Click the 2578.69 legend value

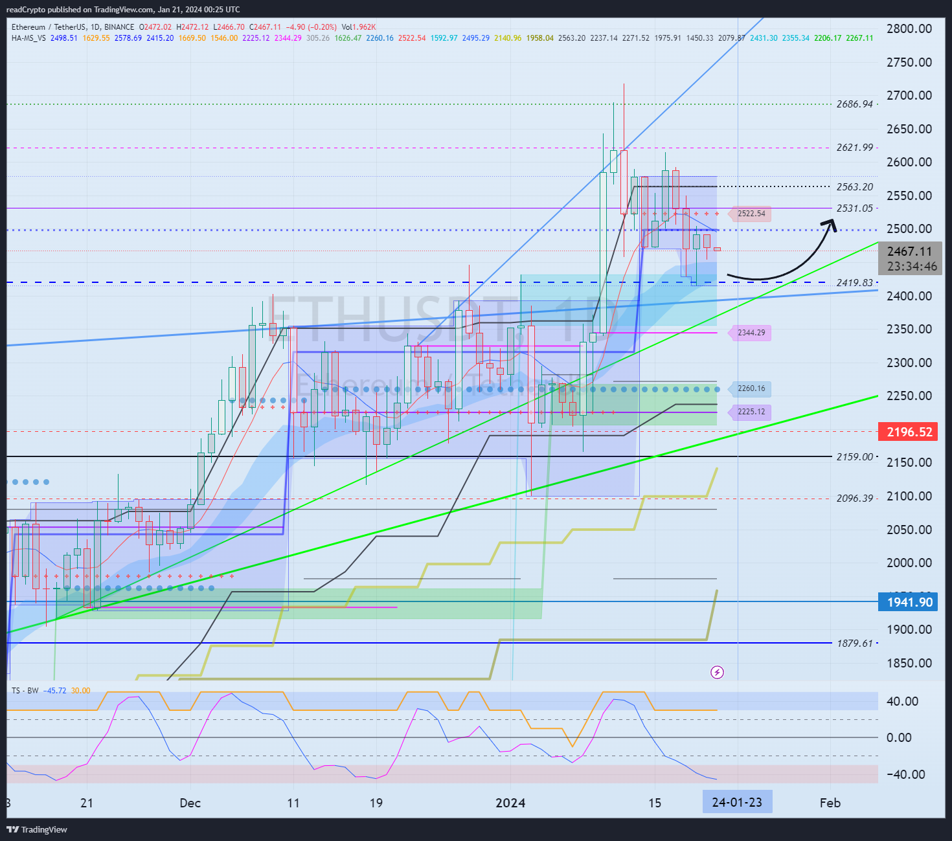[128, 38]
